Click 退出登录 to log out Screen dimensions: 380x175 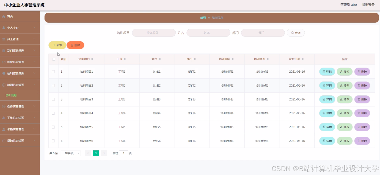368,5
